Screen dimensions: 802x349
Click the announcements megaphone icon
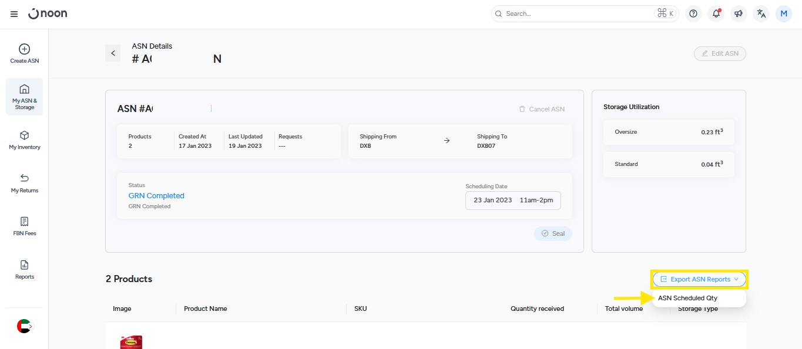pos(739,13)
